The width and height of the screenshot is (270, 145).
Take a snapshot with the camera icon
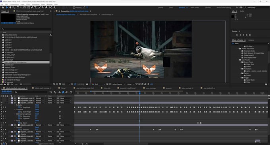[87, 84]
